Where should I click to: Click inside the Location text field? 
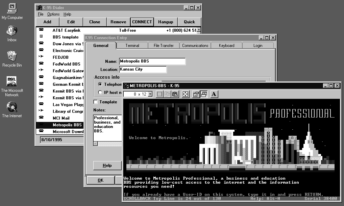tap(143, 69)
